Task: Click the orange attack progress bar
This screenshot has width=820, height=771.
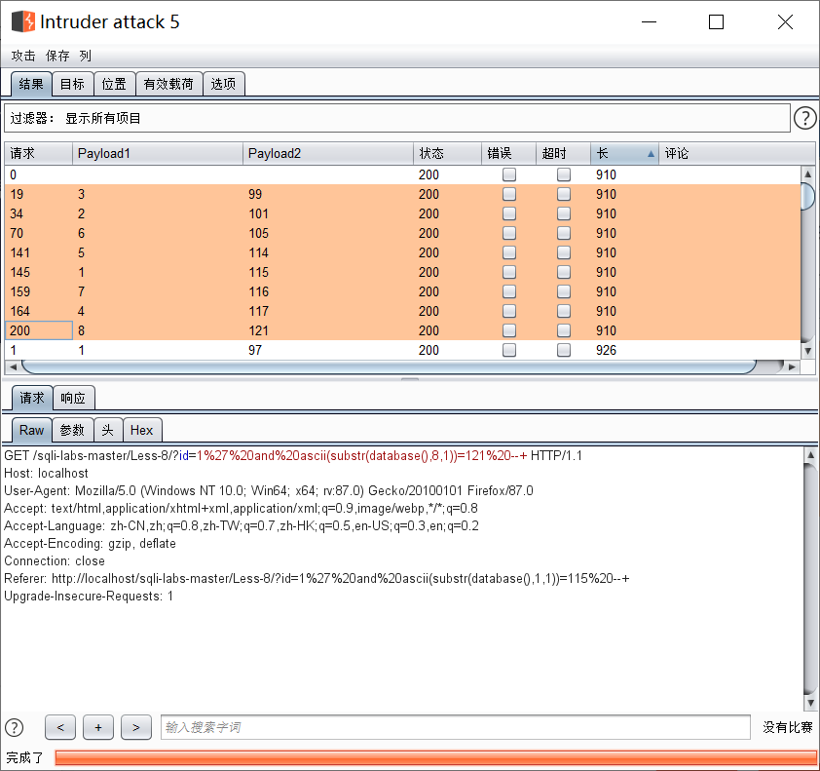Action: coord(435,757)
